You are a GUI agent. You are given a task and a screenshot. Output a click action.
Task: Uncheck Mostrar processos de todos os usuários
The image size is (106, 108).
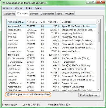click(x=8, y=94)
